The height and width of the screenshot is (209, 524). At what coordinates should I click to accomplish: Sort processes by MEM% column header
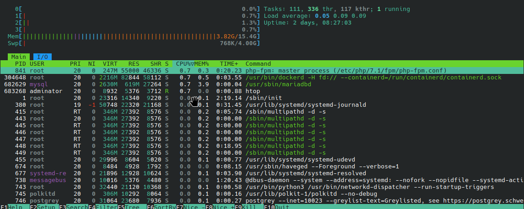(x=202, y=64)
